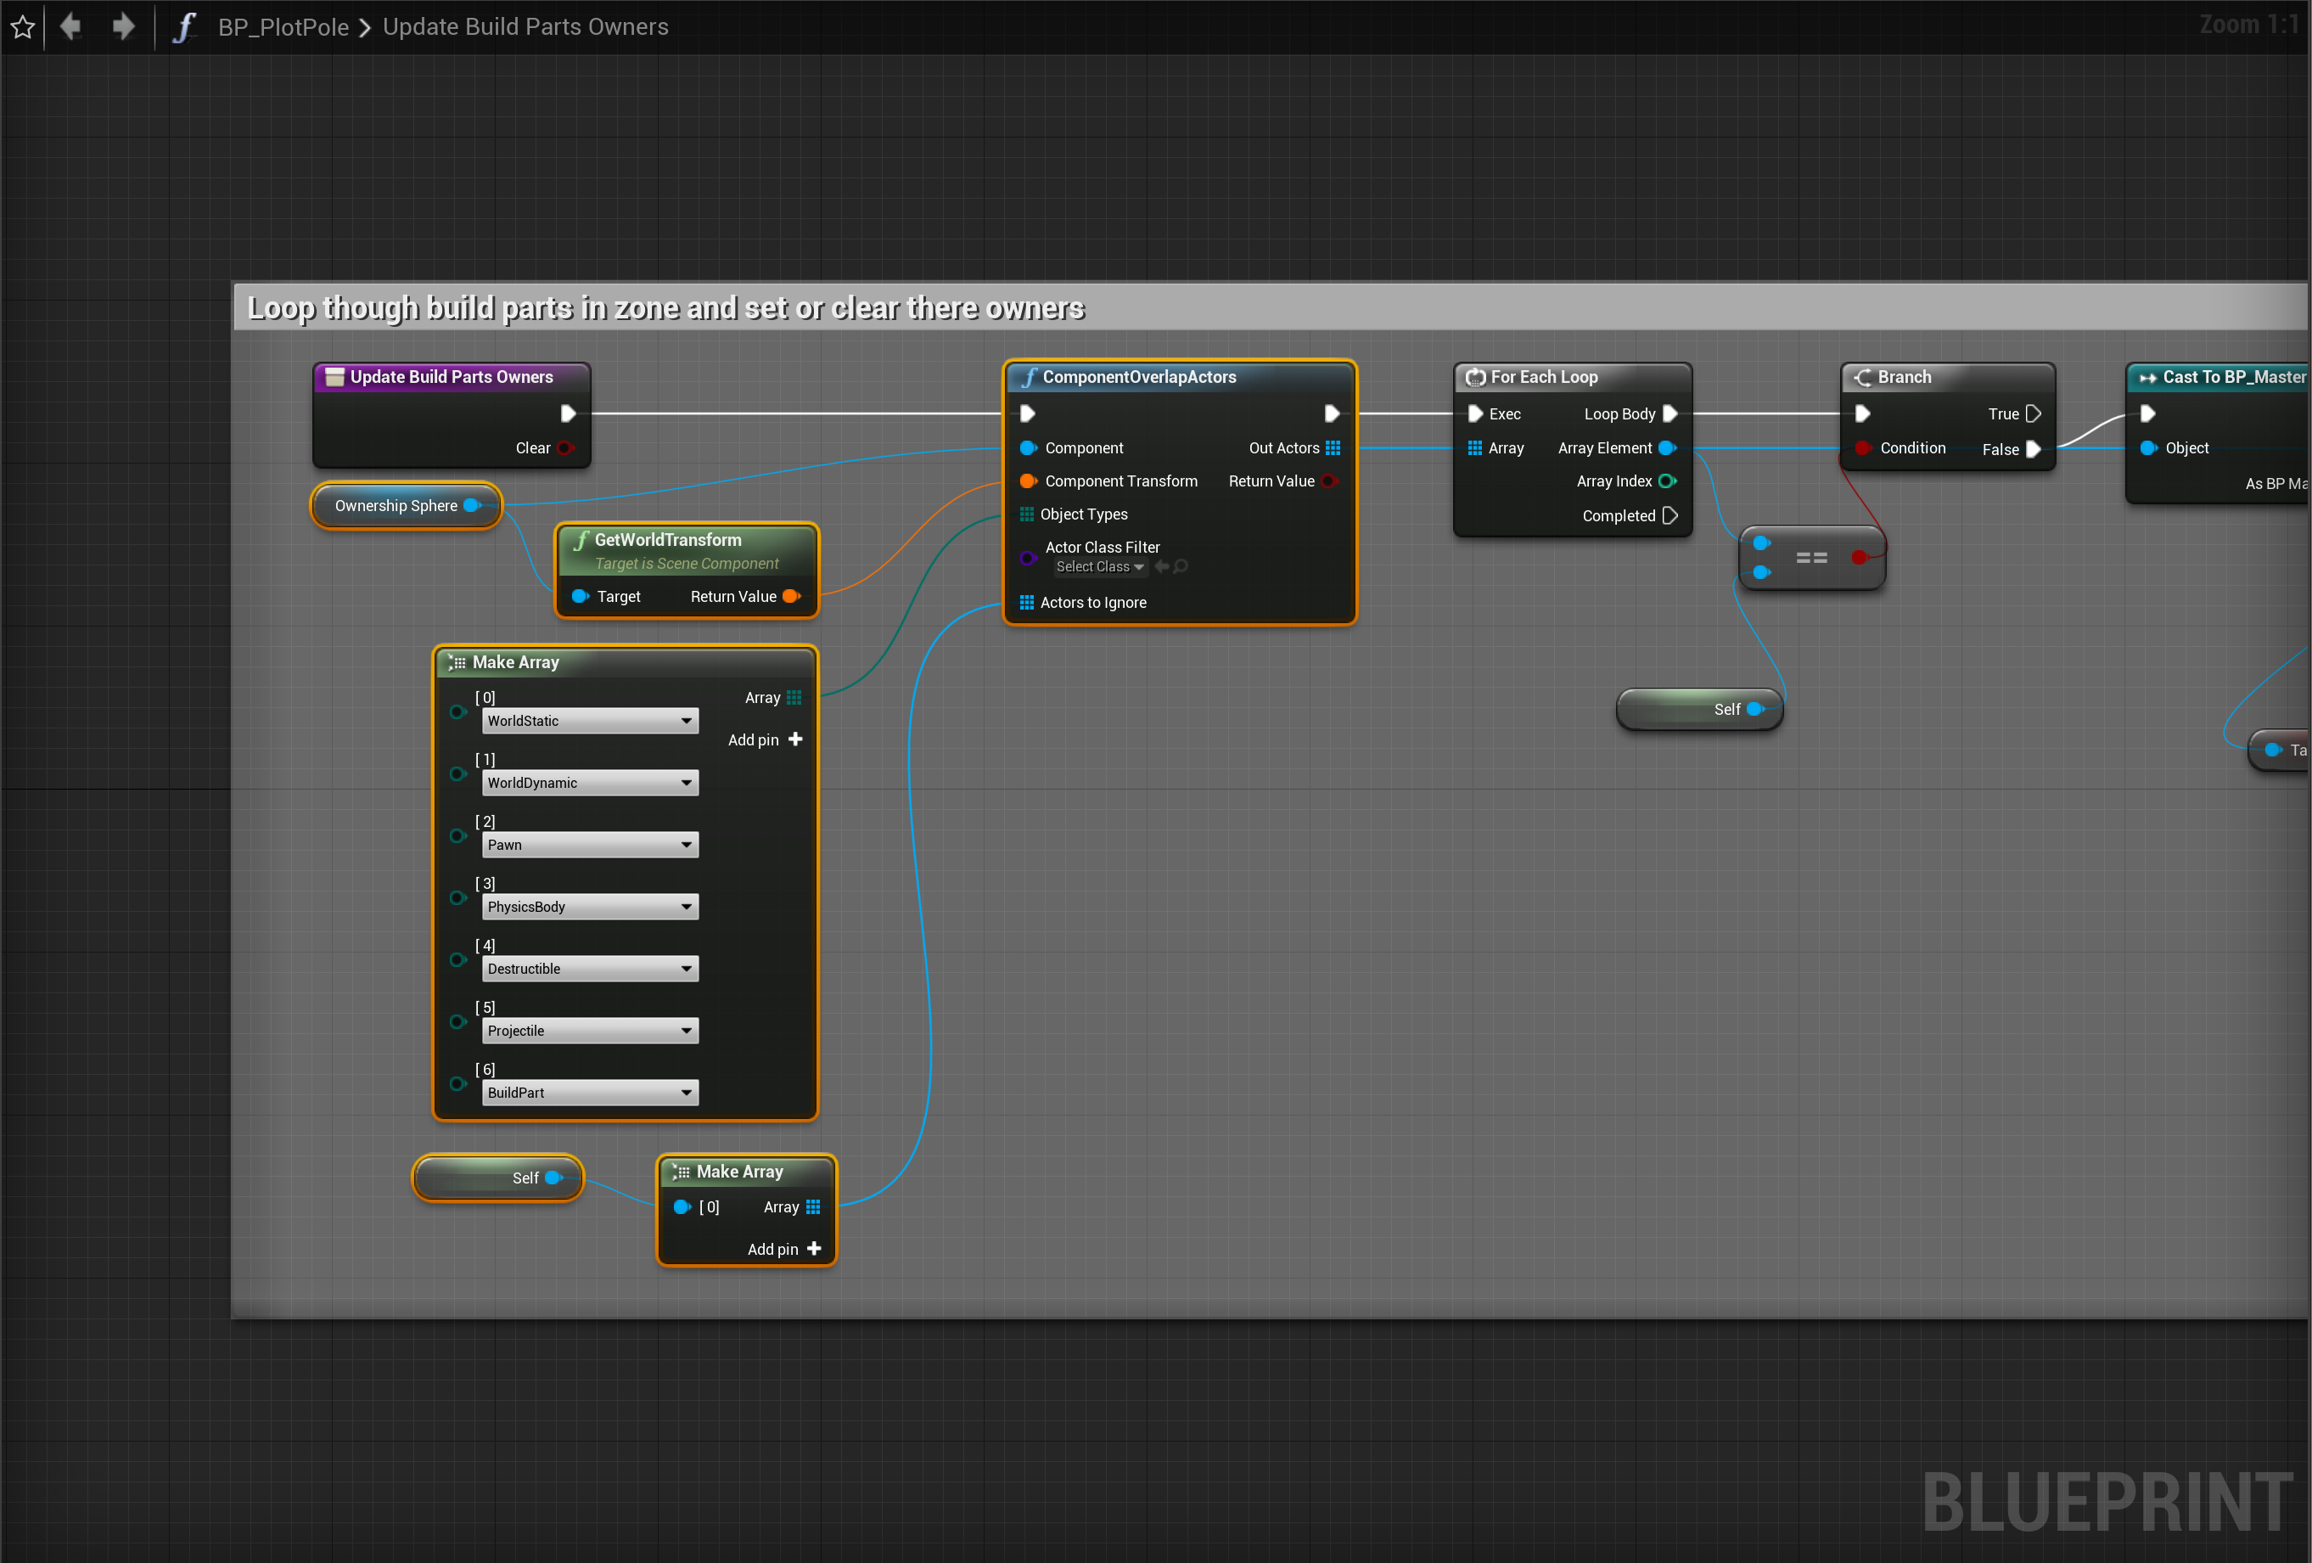Click browse magnifier beside Select Class
This screenshot has height=1563, width=2312.
coord(1181,567)
